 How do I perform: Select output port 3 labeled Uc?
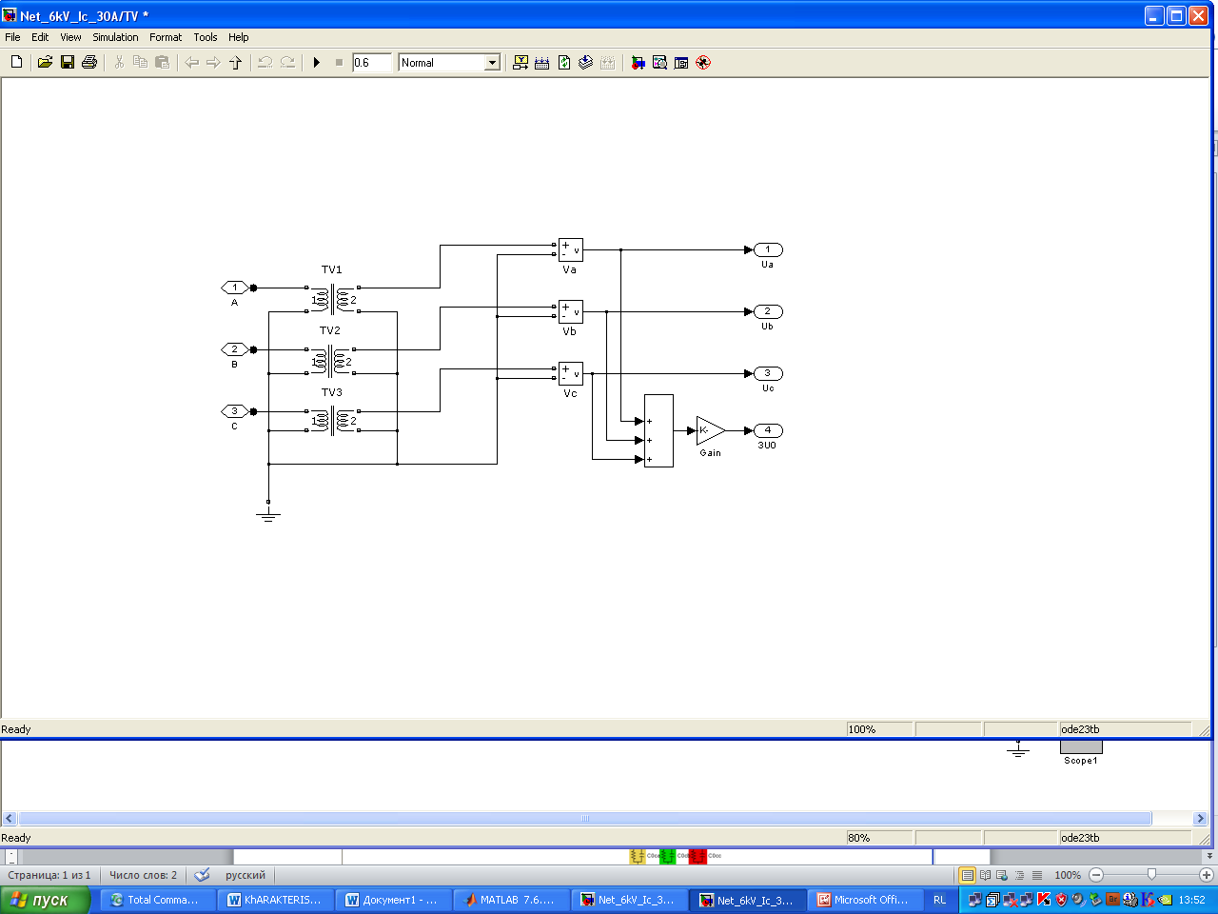point(768,373)
